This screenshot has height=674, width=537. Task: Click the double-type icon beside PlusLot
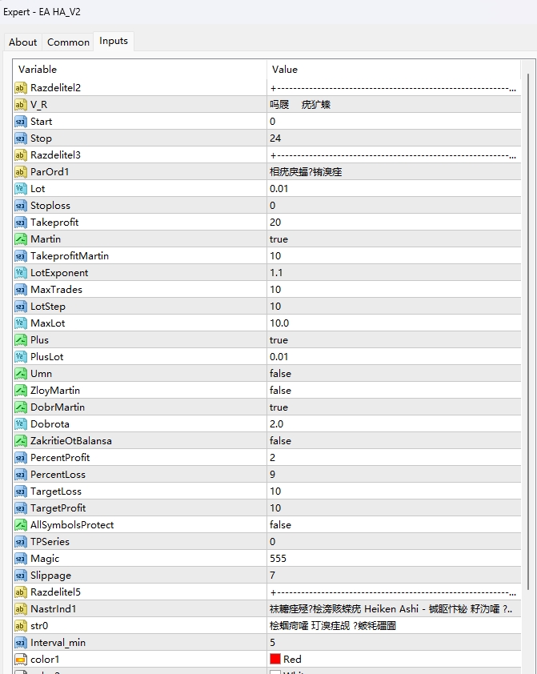[21, 357]
